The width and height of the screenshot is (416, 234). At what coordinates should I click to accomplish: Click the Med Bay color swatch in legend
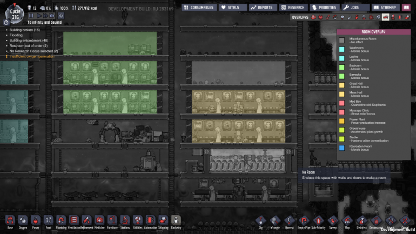coord(341,103)
